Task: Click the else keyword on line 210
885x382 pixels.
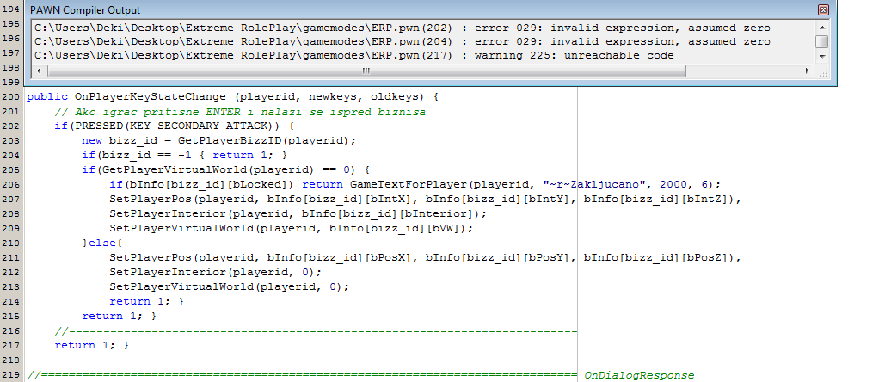Action: tap(106, 243)
